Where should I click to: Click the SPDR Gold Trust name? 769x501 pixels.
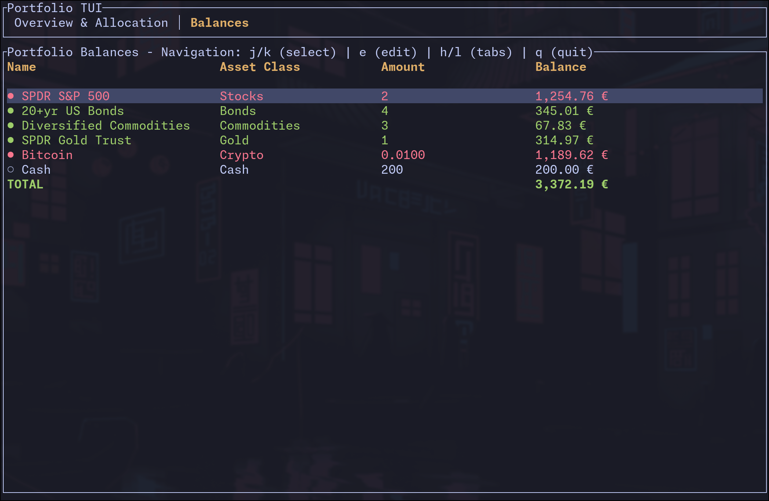(76, 140)
